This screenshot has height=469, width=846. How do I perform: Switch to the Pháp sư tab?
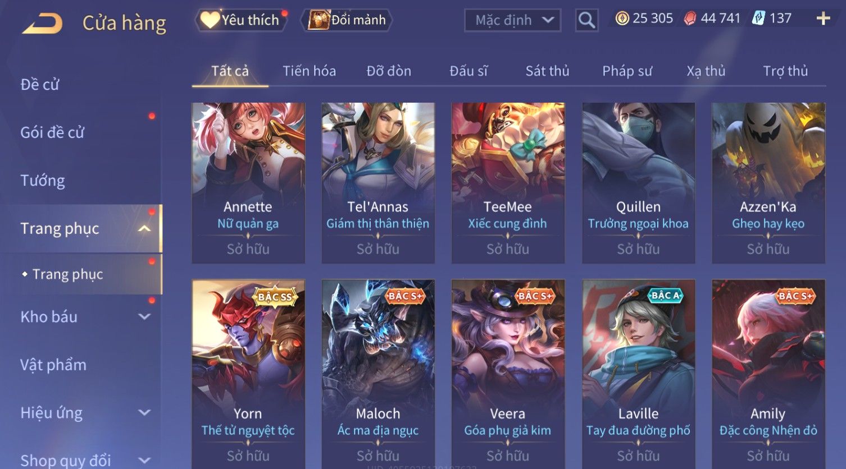tap(627, 71)
